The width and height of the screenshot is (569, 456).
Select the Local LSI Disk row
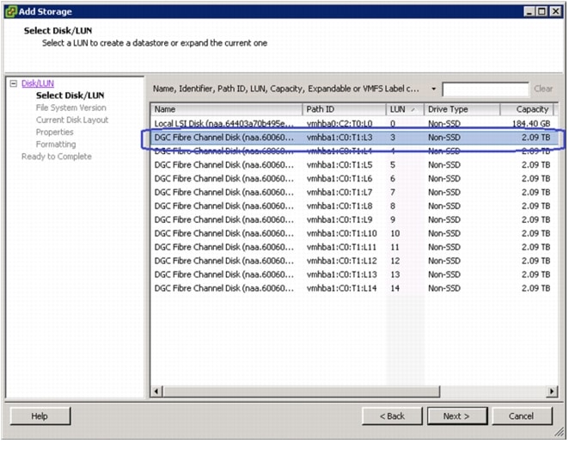pos(225,124)
